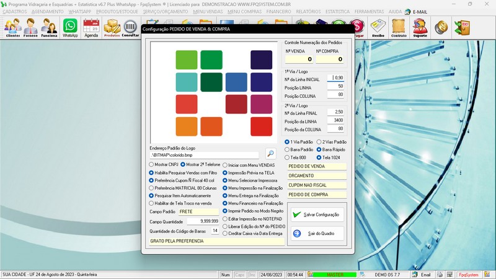Click the orange color square in logo
The width and height of the screenshot is (496, 279).
click(x=186, y=126)
